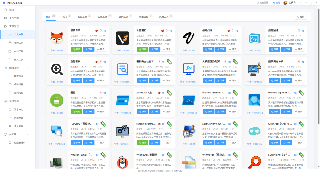This screenshot has height=173, width=320.
Task: Click the 价值漏扫 tool logo
Action: point(123,38)
